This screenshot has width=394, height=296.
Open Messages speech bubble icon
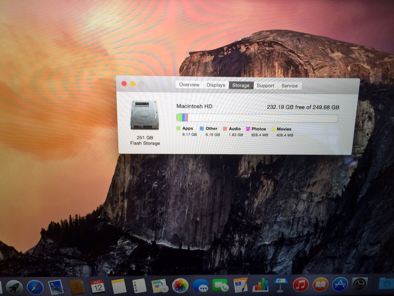pos(201,286)
